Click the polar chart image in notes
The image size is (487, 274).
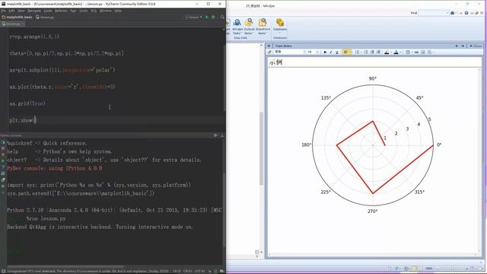point(372,145)
